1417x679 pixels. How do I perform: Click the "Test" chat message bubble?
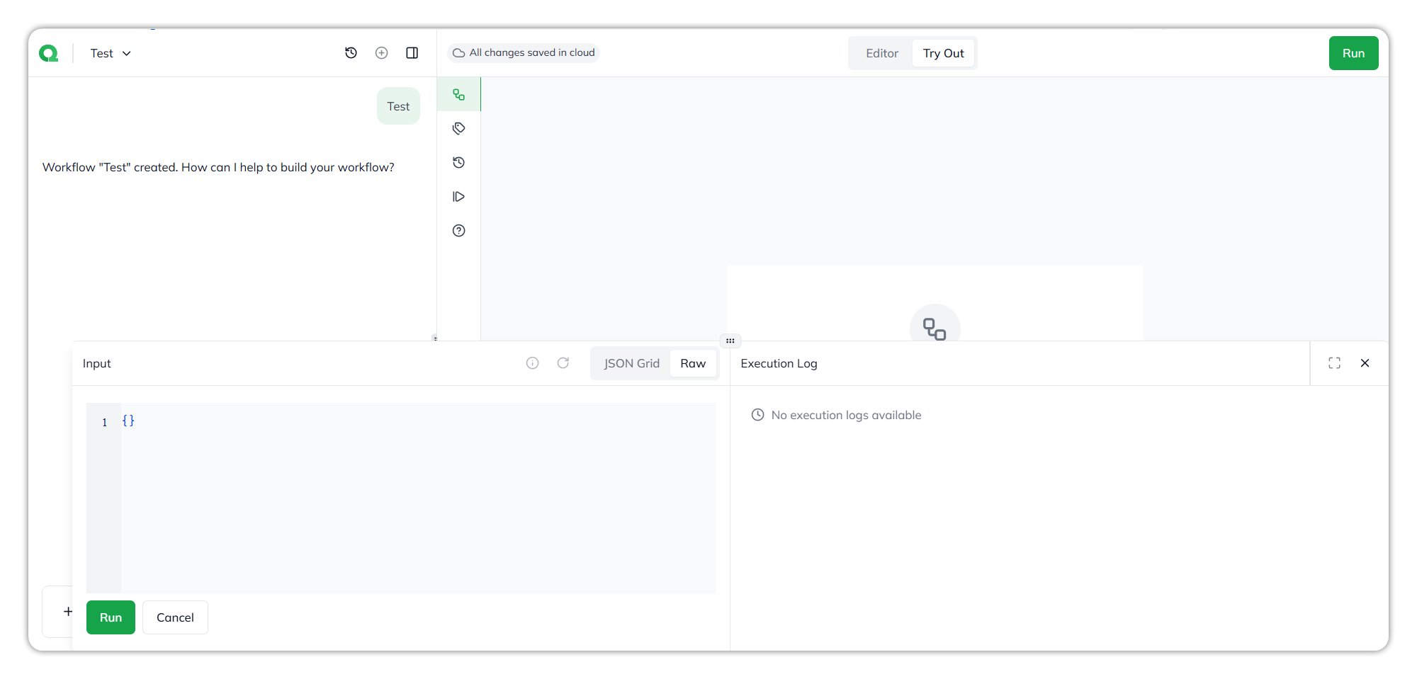click(398, 106)
